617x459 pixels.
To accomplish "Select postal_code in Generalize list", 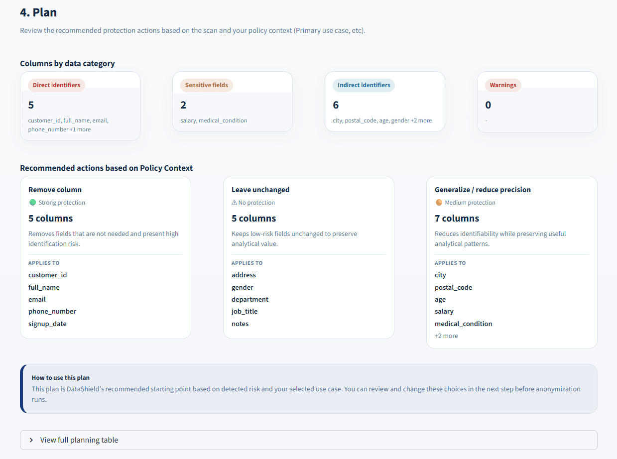I will [453, 287].
